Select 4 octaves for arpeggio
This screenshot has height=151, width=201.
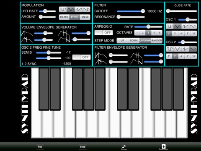tap(154, 33)
